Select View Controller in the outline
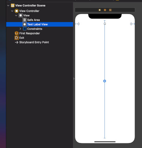The width and height of the screenshot is (142, 148). 40,11
